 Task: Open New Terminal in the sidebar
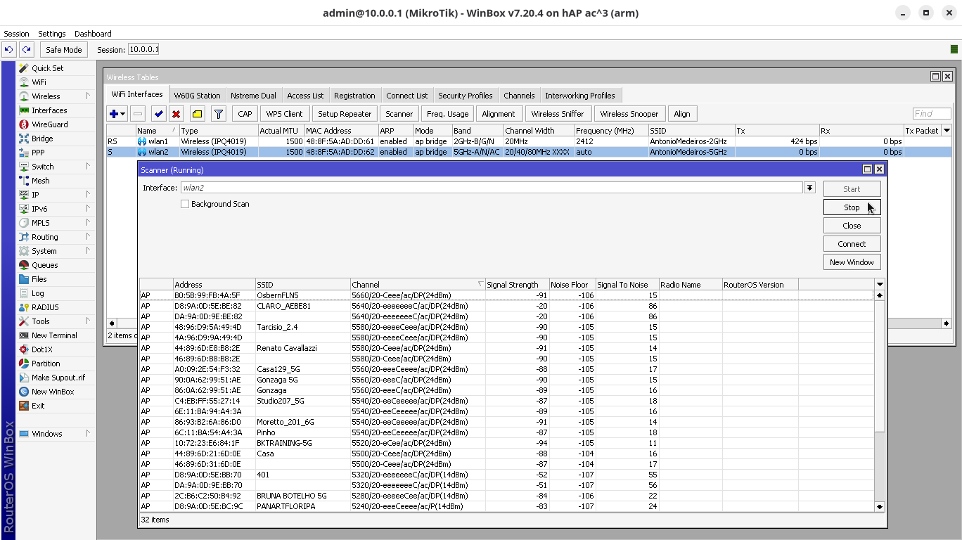click(x=54, y=335)
